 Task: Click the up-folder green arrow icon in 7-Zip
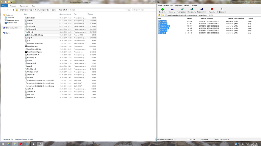tap(159, 15)
